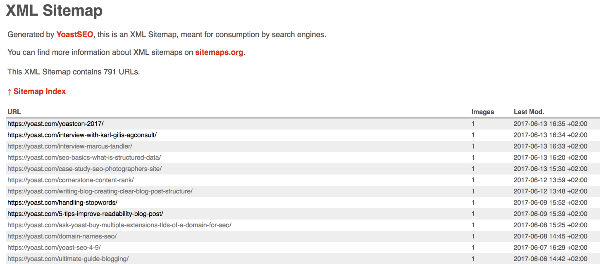
Task: Open the seo-basics-what-is-structured-data URL
Action: pyautogui.click(x=84, y=158)
